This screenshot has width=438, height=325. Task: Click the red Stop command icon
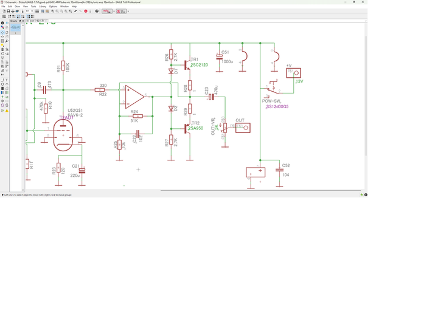(86, 11)
